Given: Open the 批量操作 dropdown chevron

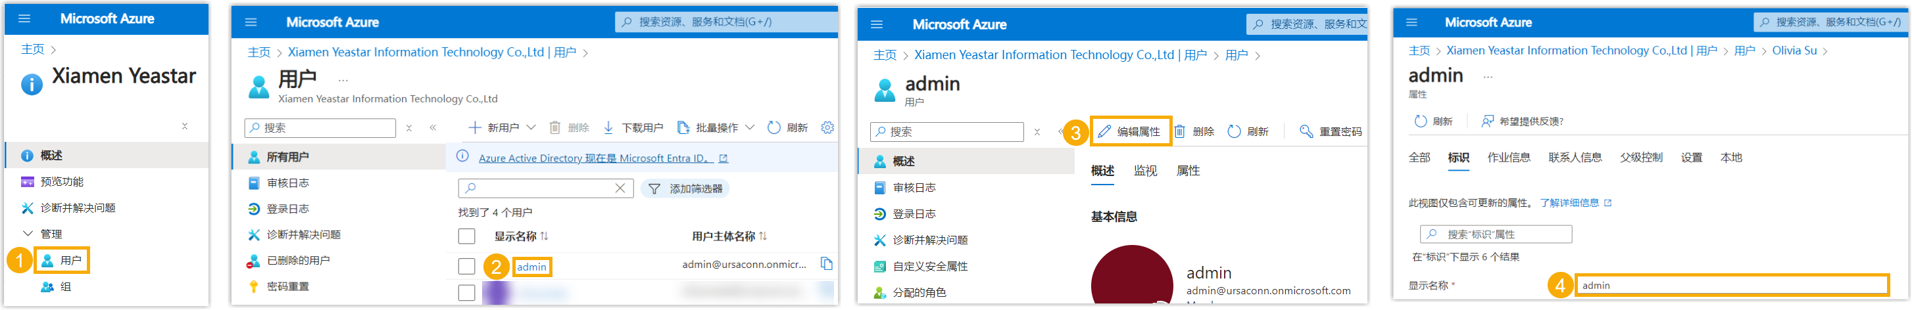Looking at the screenshot, I should pos(750,127).
